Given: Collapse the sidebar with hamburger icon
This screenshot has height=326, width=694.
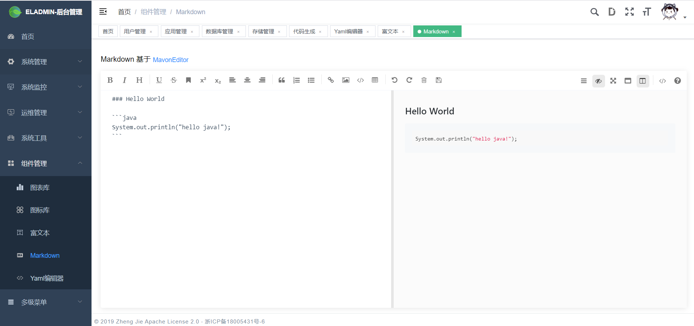Looking at the screenshot, I should (x=103, y=12).
